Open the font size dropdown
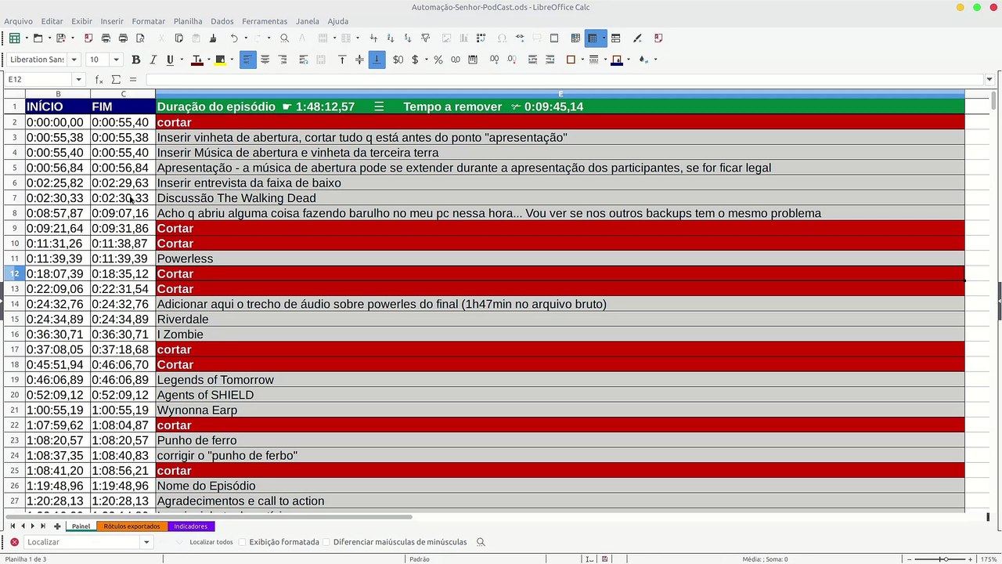 pos(116,60)
